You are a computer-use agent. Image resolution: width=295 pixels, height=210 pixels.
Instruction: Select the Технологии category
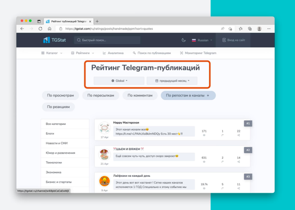pos(65,162)
